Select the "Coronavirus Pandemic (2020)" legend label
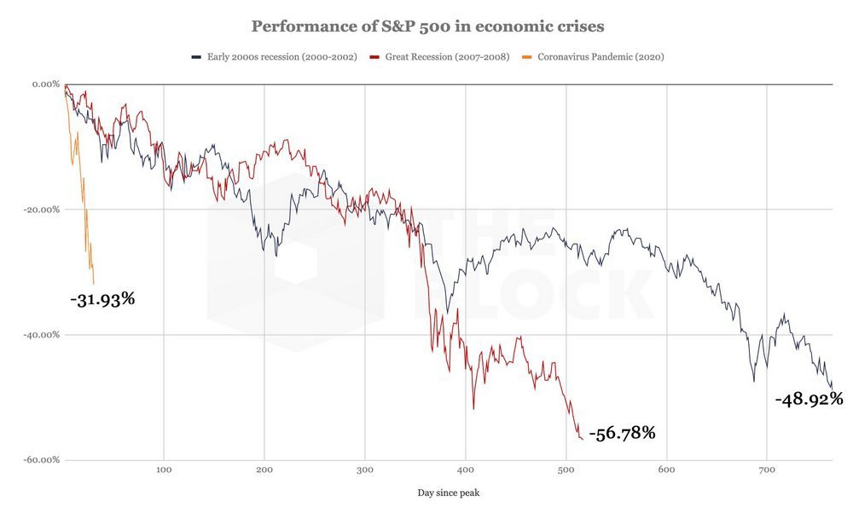 coord(600,57)
